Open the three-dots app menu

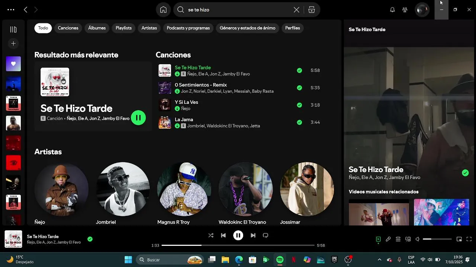(11, 10)
